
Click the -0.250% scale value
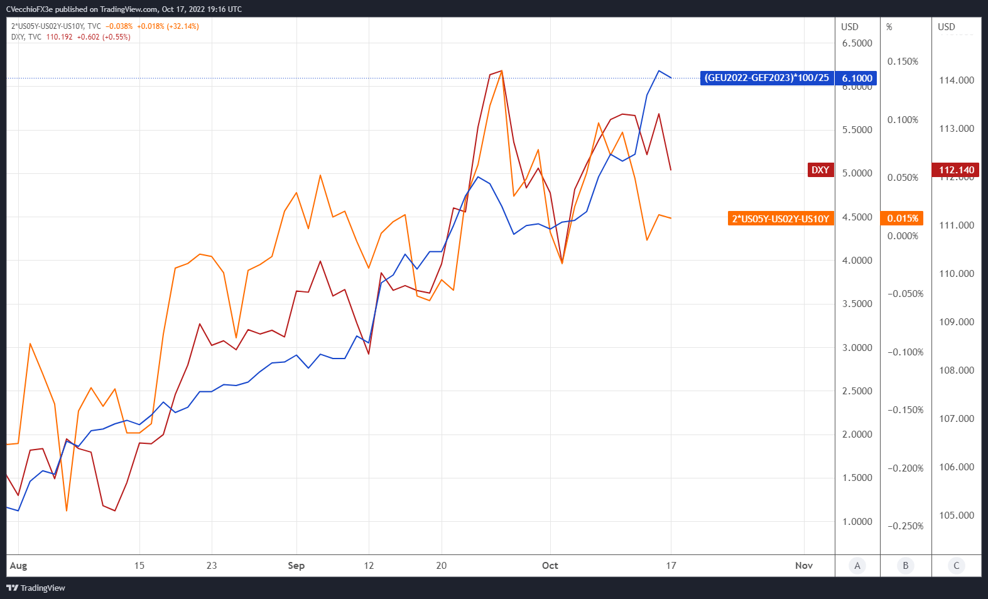point(905,526)
